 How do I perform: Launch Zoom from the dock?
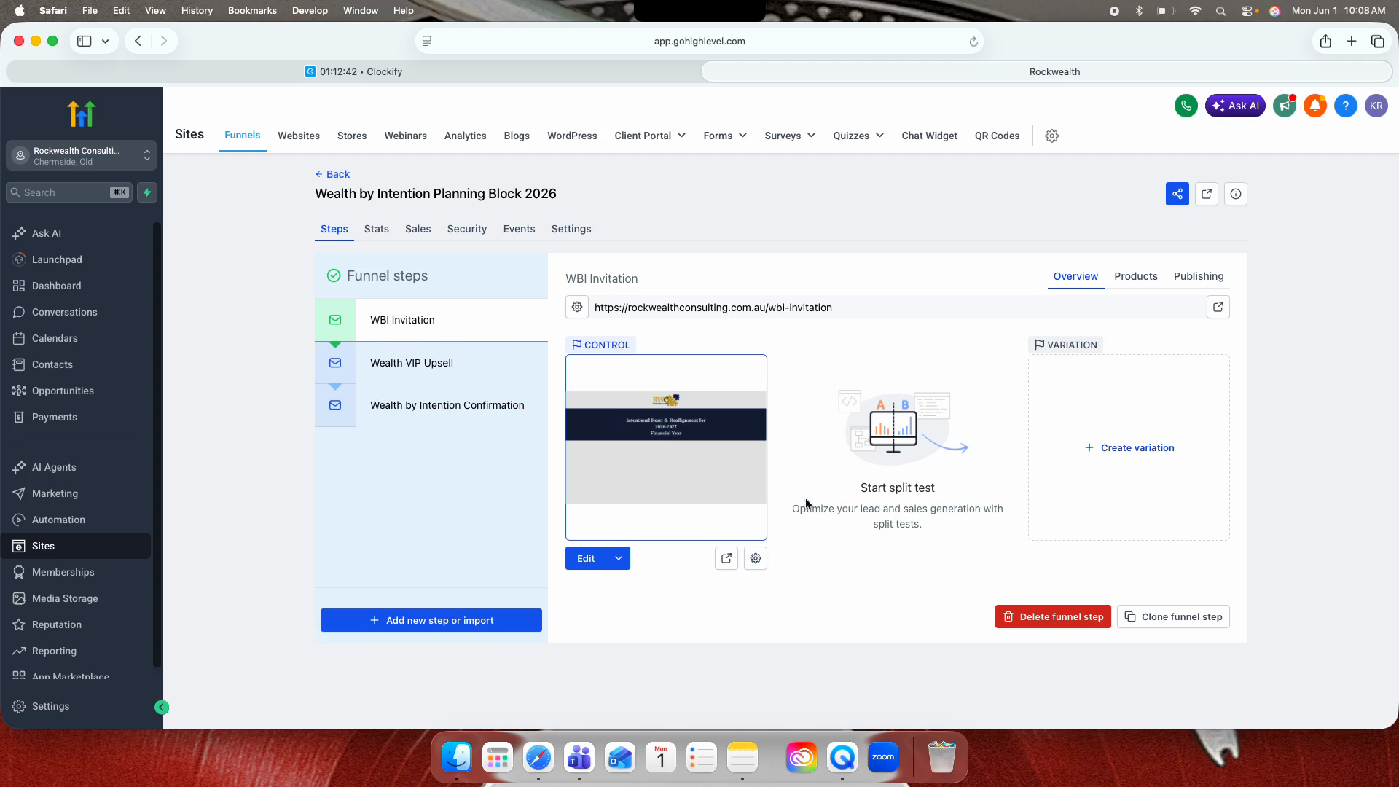coord(883,758)
